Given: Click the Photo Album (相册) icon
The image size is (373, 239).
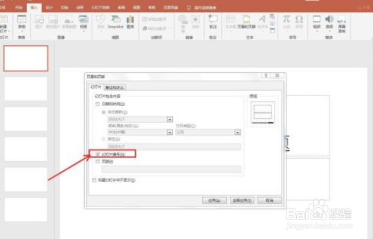Looking at the screenshot, I should pos(84,23).
